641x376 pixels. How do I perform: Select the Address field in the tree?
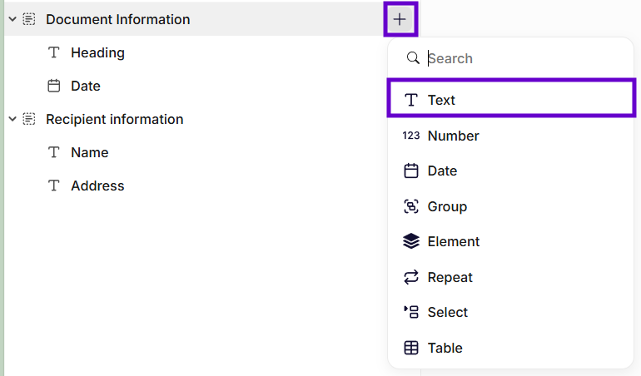pos(97,186)
